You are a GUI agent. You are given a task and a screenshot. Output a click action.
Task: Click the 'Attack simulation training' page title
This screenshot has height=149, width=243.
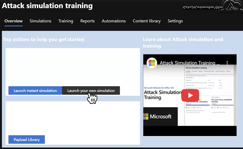point(47,6)
